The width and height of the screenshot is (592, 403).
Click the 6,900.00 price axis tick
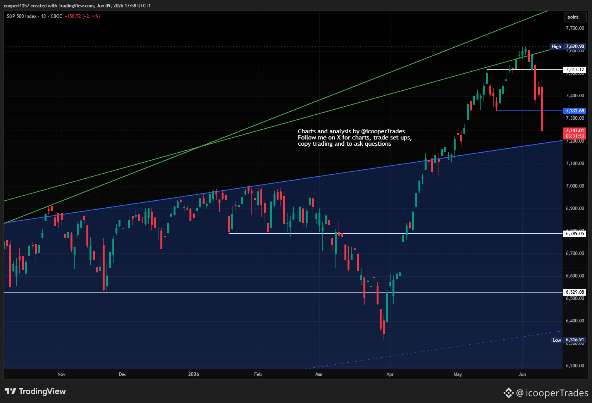[575, 208]
